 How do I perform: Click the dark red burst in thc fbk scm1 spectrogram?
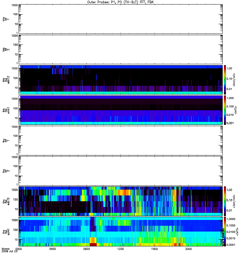(x=93, y=245)
